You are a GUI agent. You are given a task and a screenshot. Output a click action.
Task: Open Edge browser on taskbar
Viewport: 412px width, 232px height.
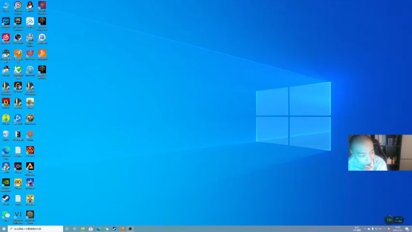98,229
